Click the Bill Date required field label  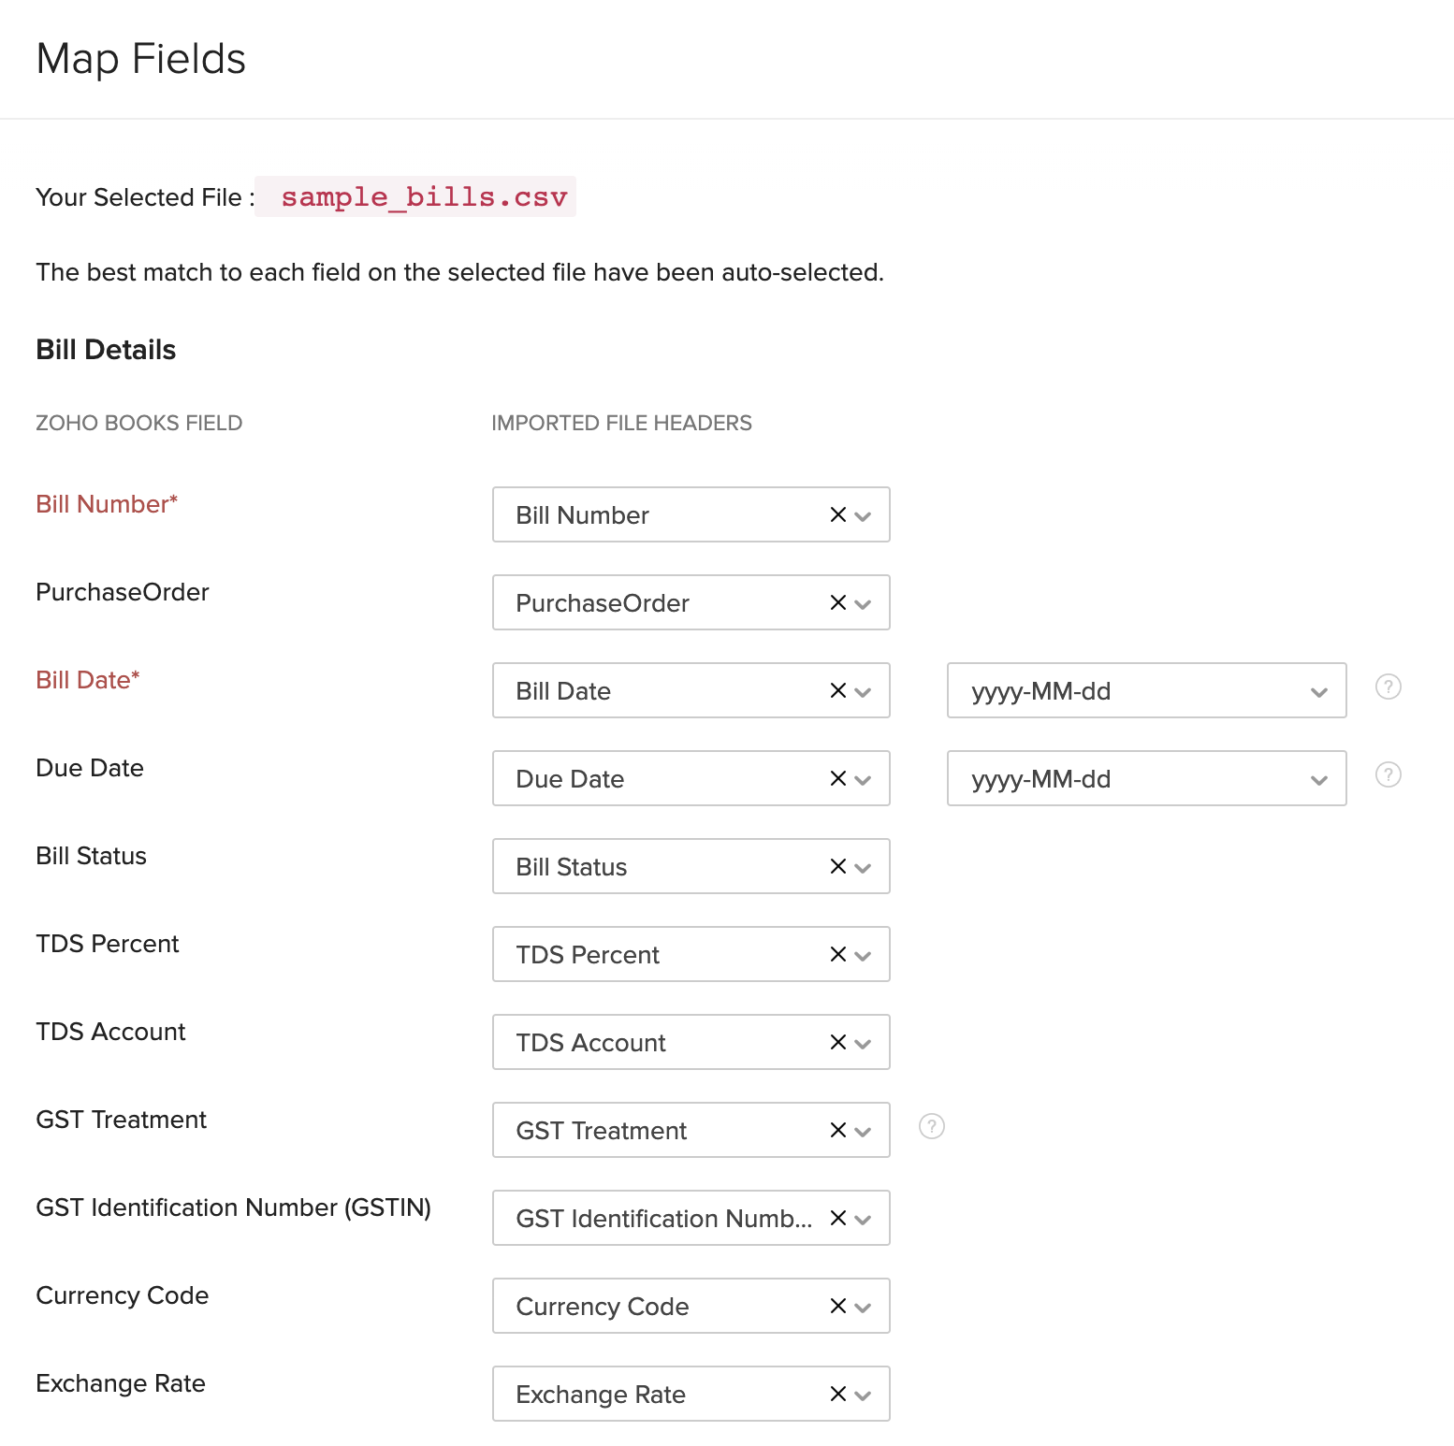coord(87,680)
